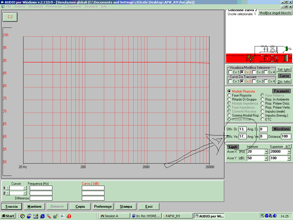The height and width of the screenshot is (220, 293).
Task: Click the woofer Wf speaker symbol
Action: click(x=286, y=58)
